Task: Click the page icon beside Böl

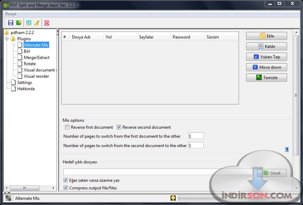Action: pos(20,51)
